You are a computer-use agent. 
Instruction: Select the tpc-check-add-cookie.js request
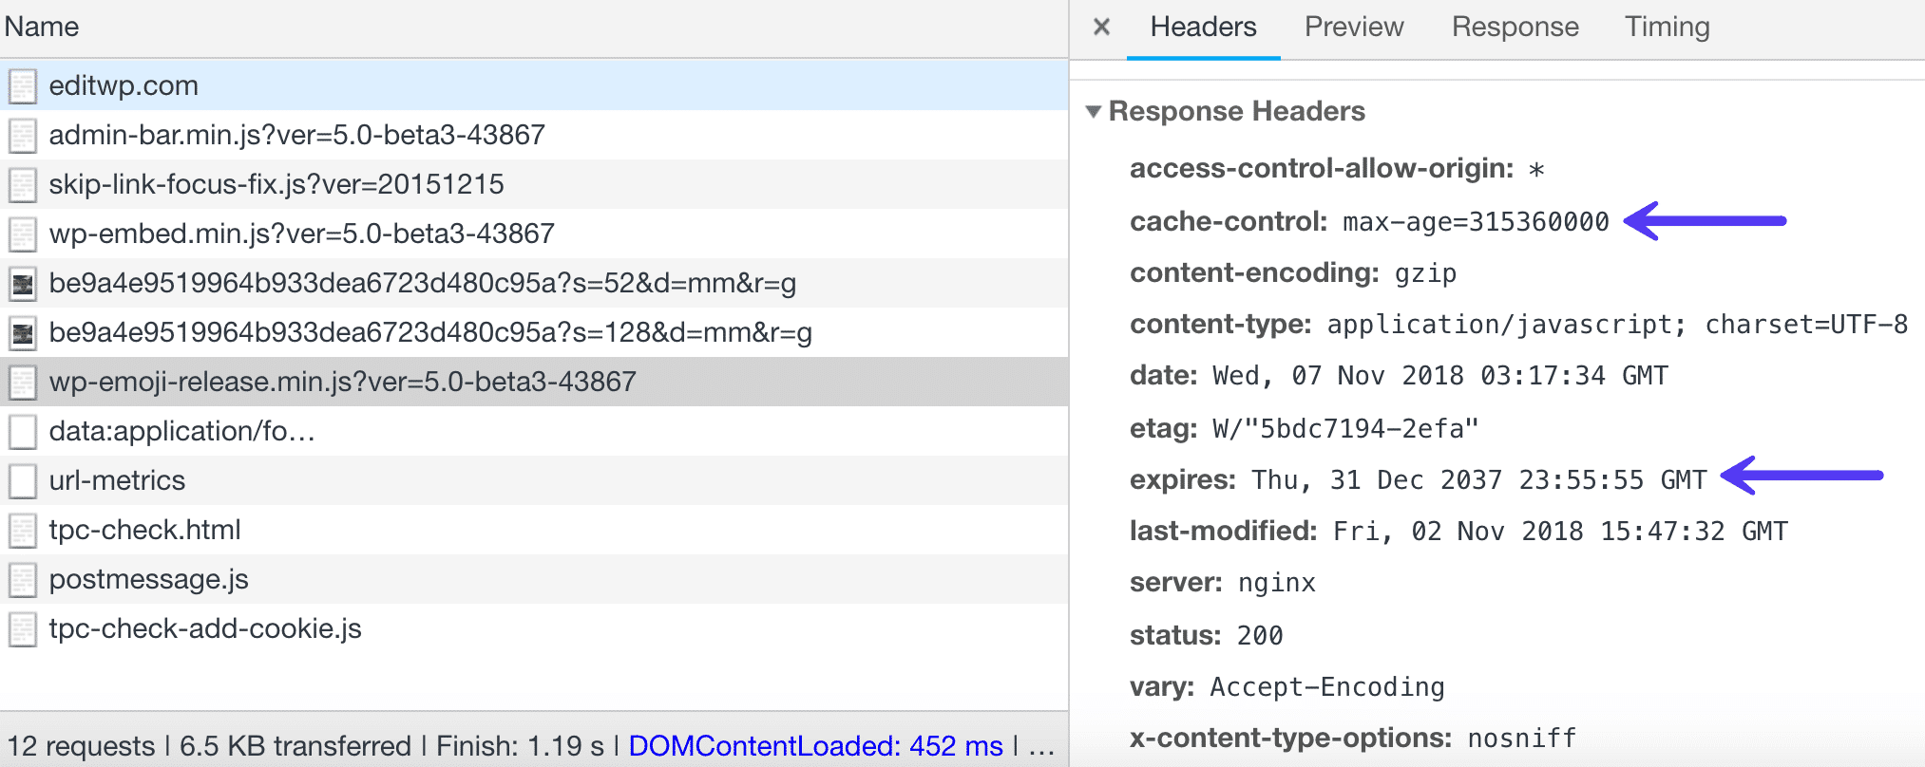click(x=205, y=628)
